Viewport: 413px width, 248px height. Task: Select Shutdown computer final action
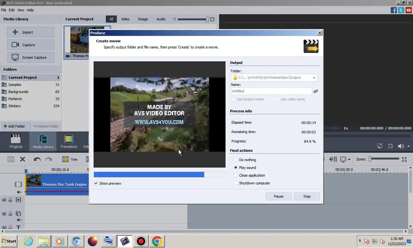pyautogui.click(x=236, y=183)
